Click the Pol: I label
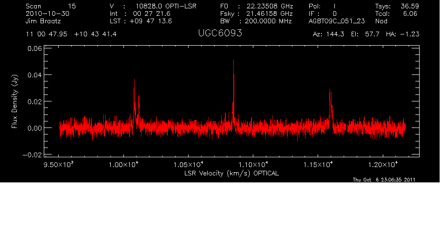This screenshot has width=448, height=228. [322, 6]
